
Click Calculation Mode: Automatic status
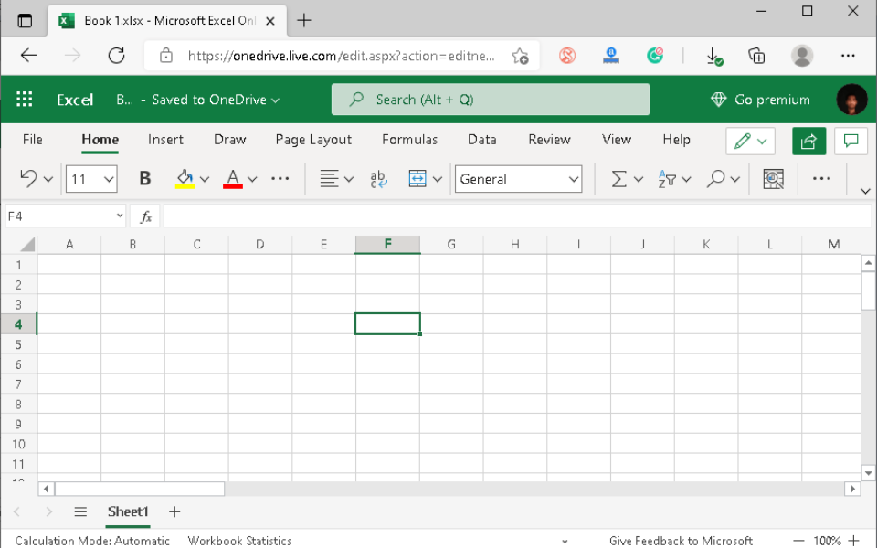[92, 541]
